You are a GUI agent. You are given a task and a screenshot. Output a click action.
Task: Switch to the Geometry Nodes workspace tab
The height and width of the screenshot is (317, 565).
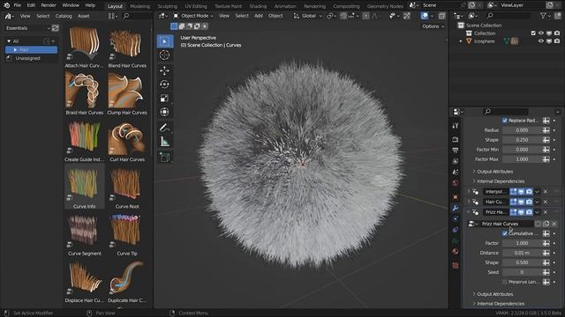point(385,6)
